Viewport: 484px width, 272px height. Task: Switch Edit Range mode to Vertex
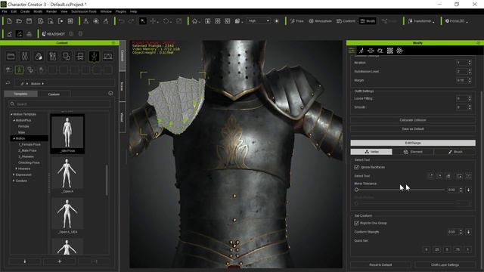point(371,152)
